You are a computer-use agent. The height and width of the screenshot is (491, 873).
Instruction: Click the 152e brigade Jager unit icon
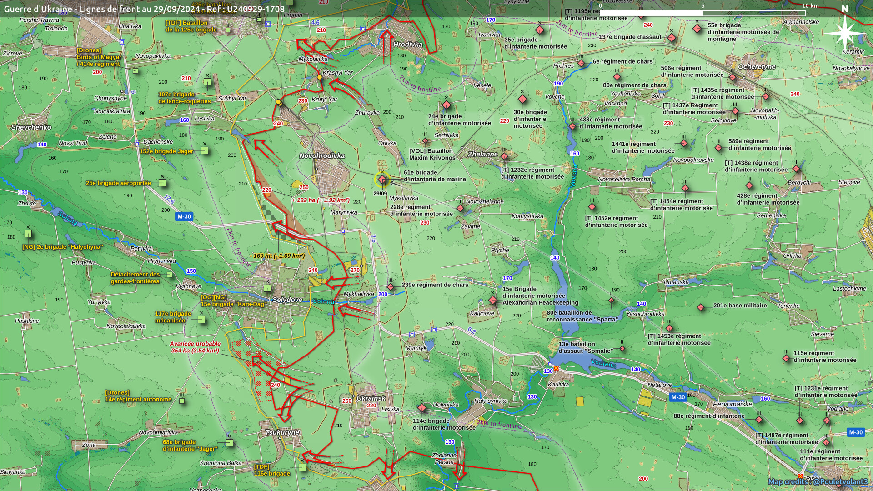point(205,150)
